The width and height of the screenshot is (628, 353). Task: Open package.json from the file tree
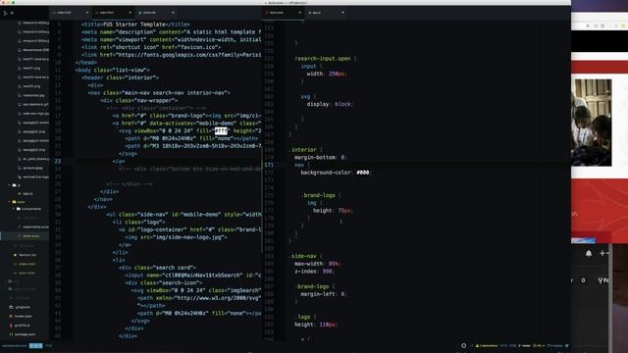[25, 334]
